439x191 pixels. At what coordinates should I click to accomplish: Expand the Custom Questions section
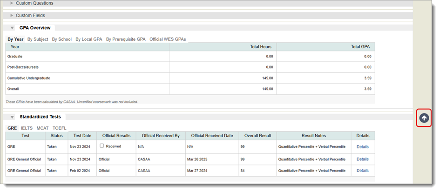[x=12, y=3]
